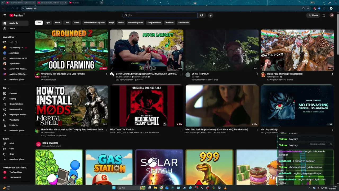Open the Windows Start menu
The width and height of the screenshot is (339, 191).
114,188
